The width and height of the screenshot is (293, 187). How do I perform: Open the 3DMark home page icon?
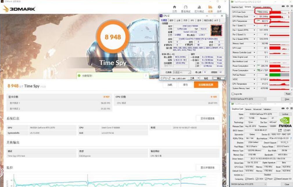pyautogui.click(x=174, y=7)
